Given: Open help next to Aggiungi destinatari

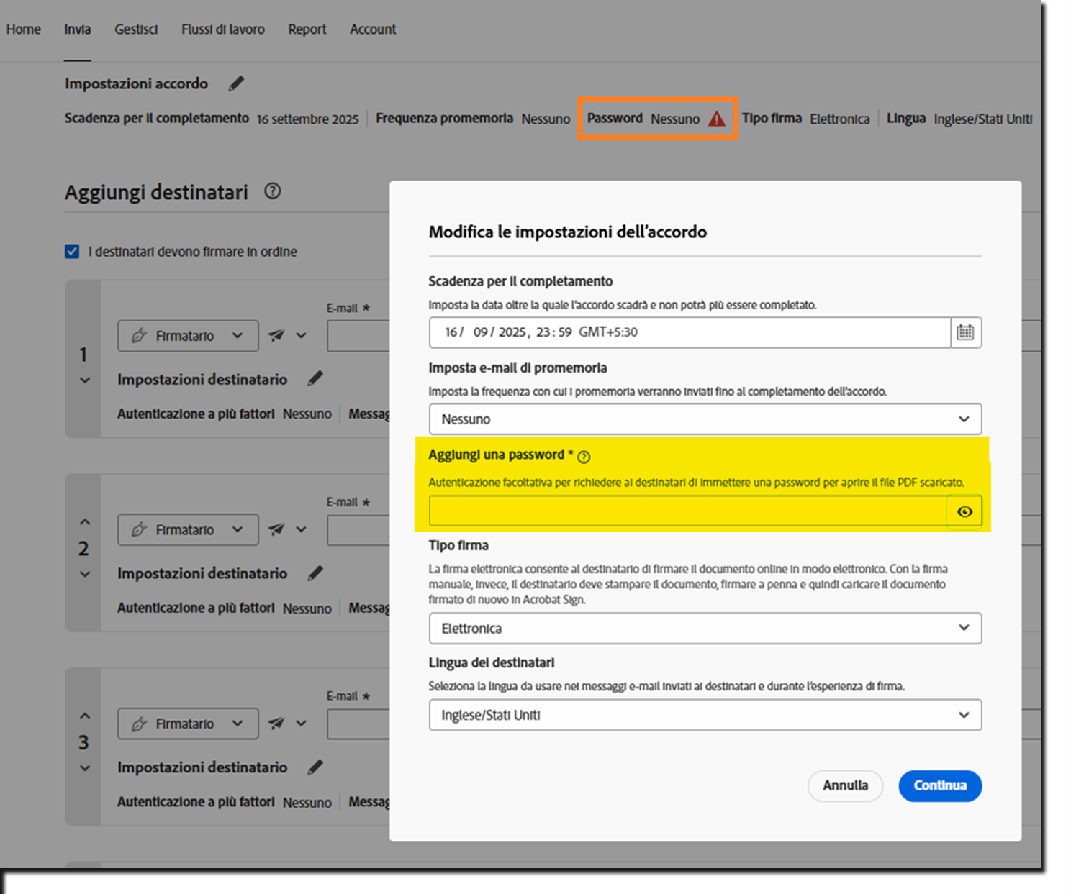Looking at the screenshot, I should coord(272,191).
